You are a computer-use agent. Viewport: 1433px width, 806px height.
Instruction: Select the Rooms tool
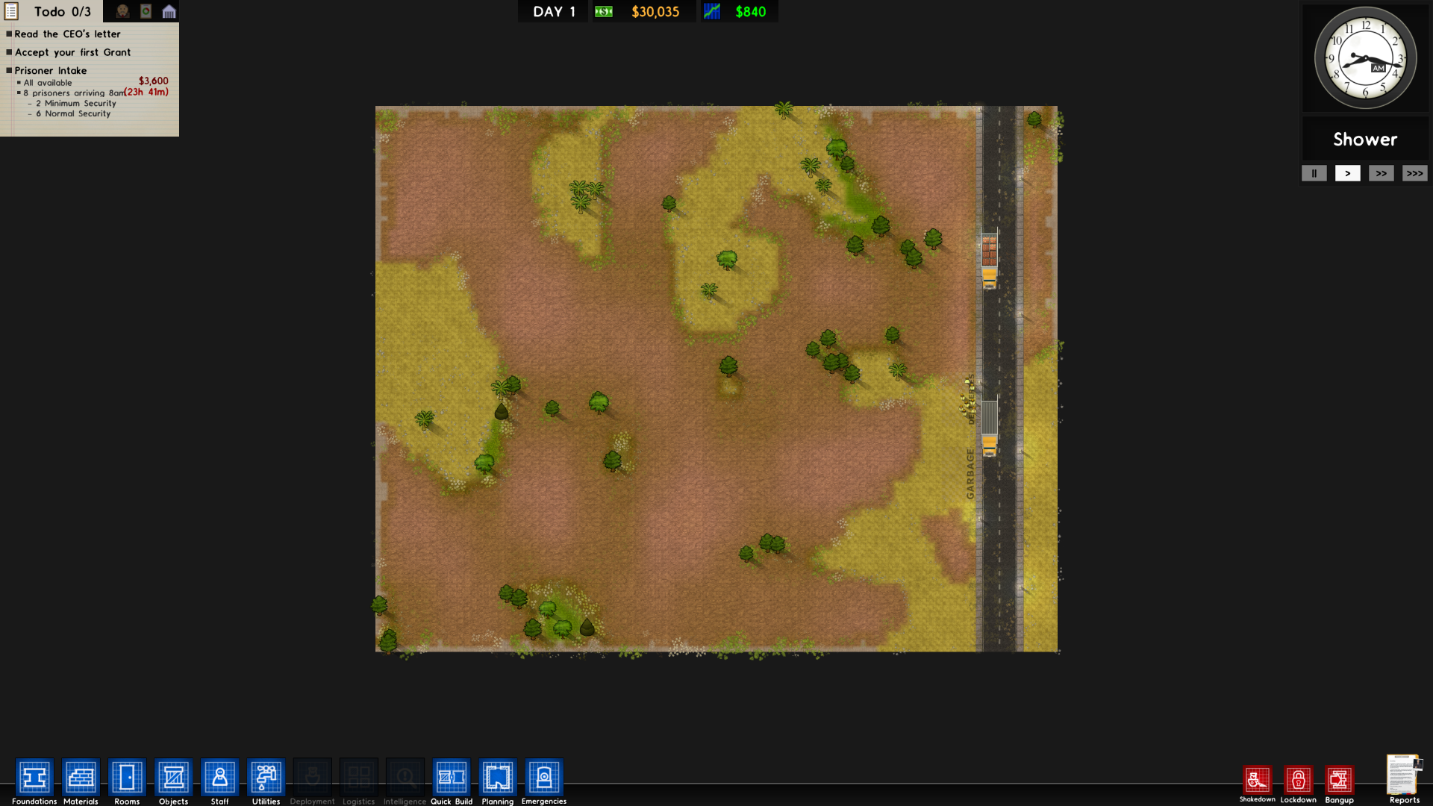click(x=127, y=778)
